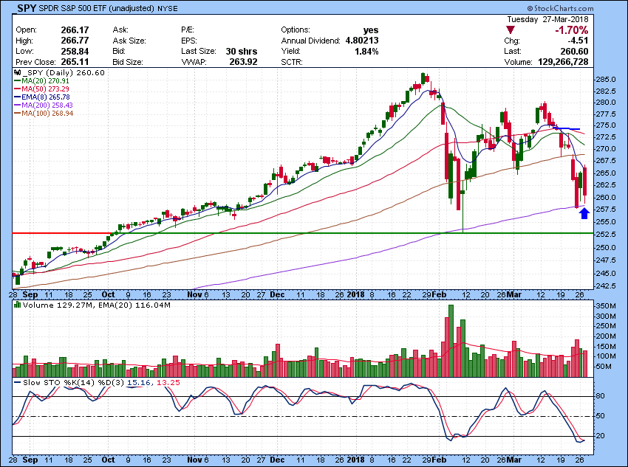The height and width of the screenshot is (467, 628).
Task: Click the tallest February volume bar
Action: pos(451,341)
